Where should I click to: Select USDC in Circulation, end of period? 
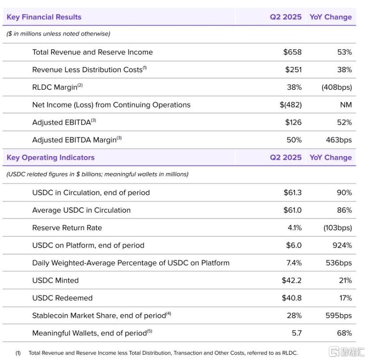tap(91, 193)
